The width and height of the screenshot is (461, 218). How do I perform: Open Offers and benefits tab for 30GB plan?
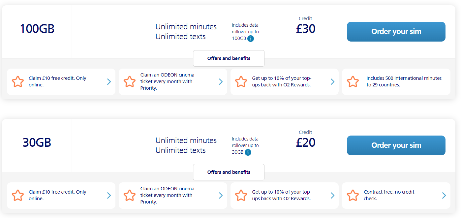(229, 172)
